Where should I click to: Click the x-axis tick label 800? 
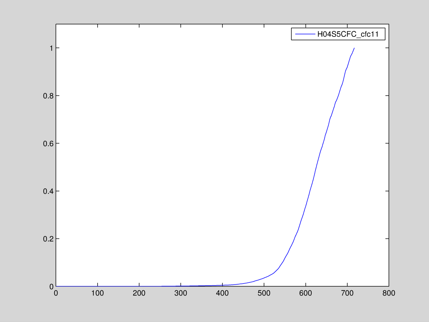(389, 293)
